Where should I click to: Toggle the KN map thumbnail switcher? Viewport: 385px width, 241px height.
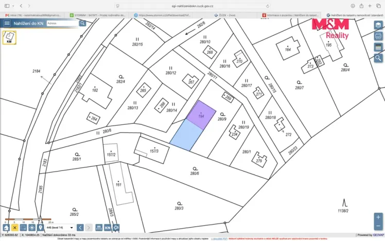pyautogui.click(x=9, y=38)
